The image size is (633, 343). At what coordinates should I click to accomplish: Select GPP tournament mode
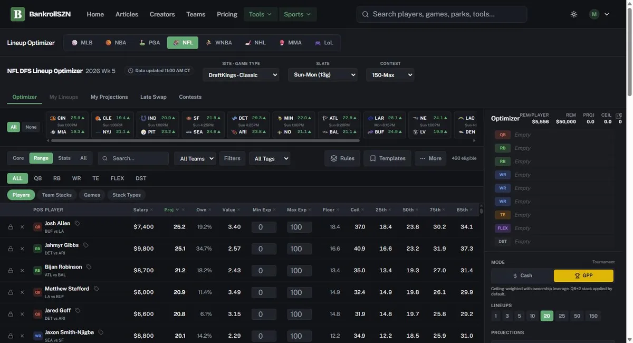click(x=583, y=275)
